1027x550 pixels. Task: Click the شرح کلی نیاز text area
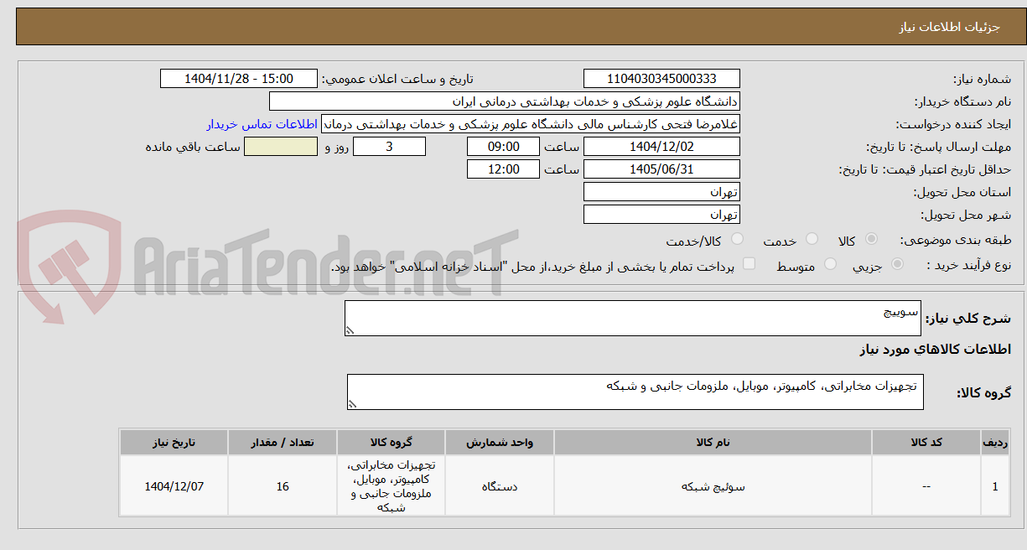tap(632, 319)
